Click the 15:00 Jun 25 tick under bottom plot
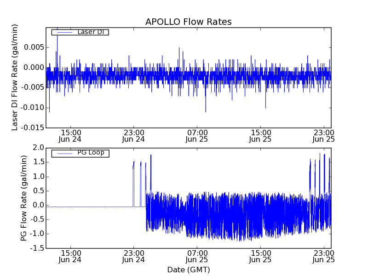 260,256
